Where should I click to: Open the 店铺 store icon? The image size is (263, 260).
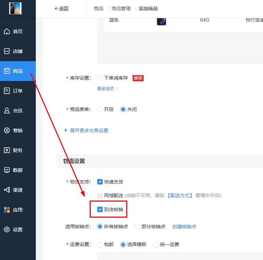7,51
